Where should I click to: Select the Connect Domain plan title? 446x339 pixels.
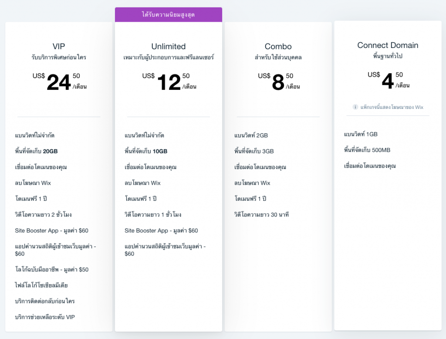[388, 45]
